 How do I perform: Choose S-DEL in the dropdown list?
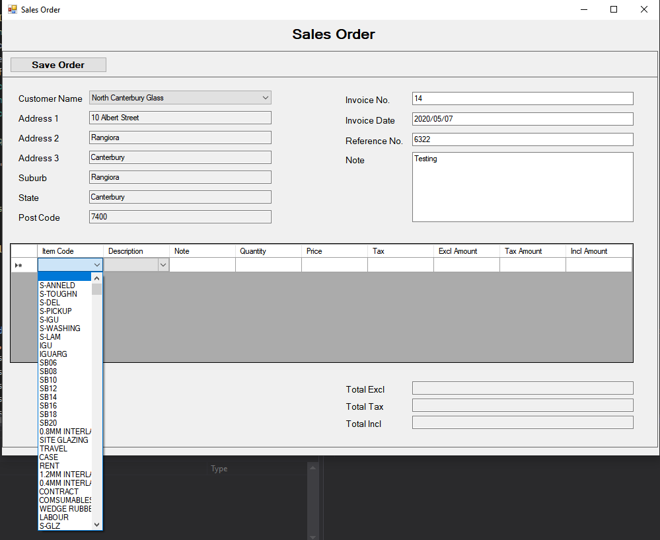[65, 303]
